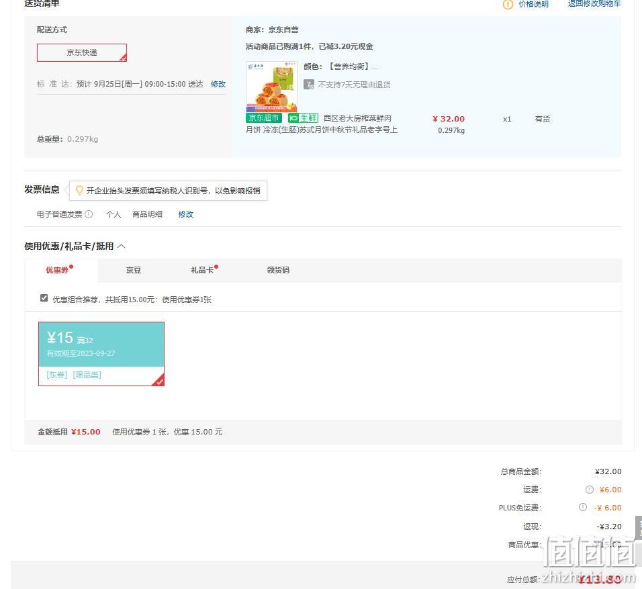Click the product price ¥ 32.00
Viewport: 642px width, 589px height.
449,119
